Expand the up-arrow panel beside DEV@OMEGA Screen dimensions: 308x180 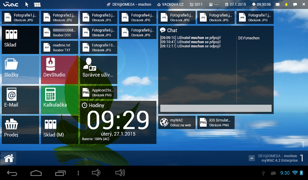coord(252,158)
